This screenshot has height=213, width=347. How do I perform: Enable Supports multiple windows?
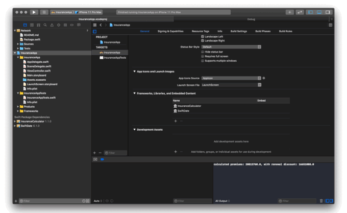(203, 61)
